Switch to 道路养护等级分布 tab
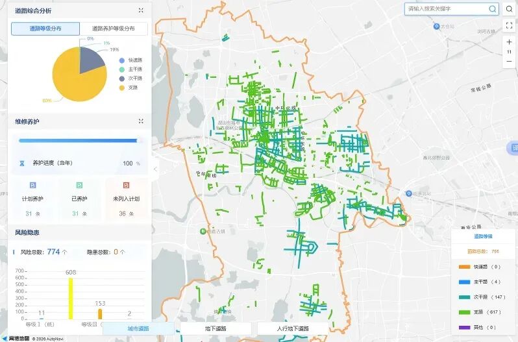This screenshot has width=518, height=342. coord(113,29)
